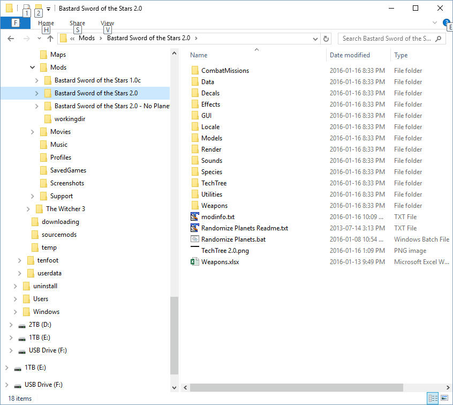Open the Share ribbon tab
The height and width of the screenshot is (405, 453).
point(77,23)
